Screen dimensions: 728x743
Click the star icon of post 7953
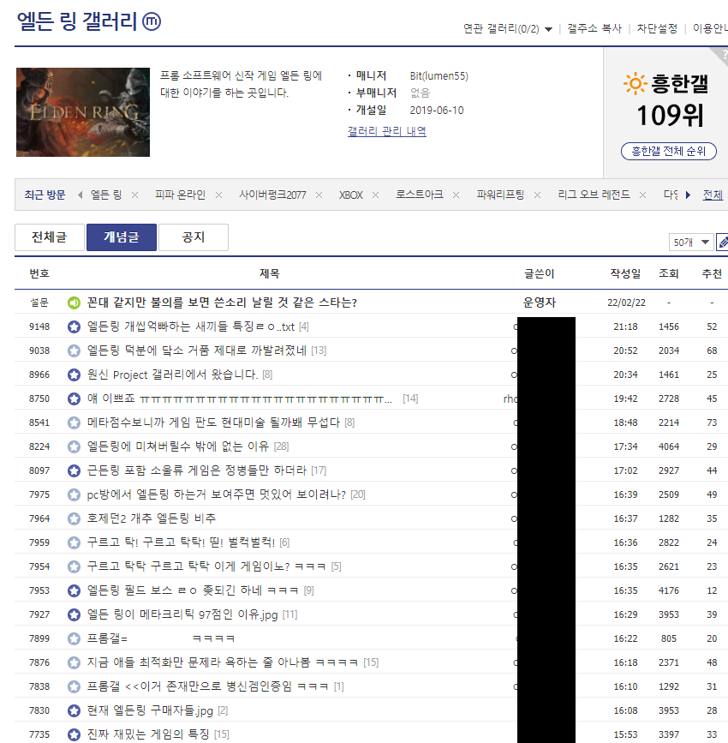[x=74, y=591]
